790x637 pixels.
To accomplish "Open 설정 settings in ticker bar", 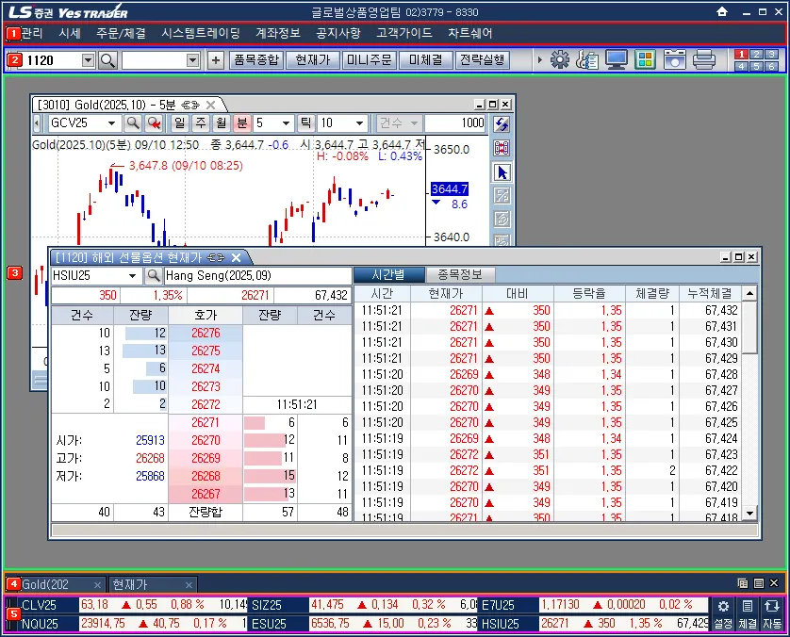I will tap(723, 613).
